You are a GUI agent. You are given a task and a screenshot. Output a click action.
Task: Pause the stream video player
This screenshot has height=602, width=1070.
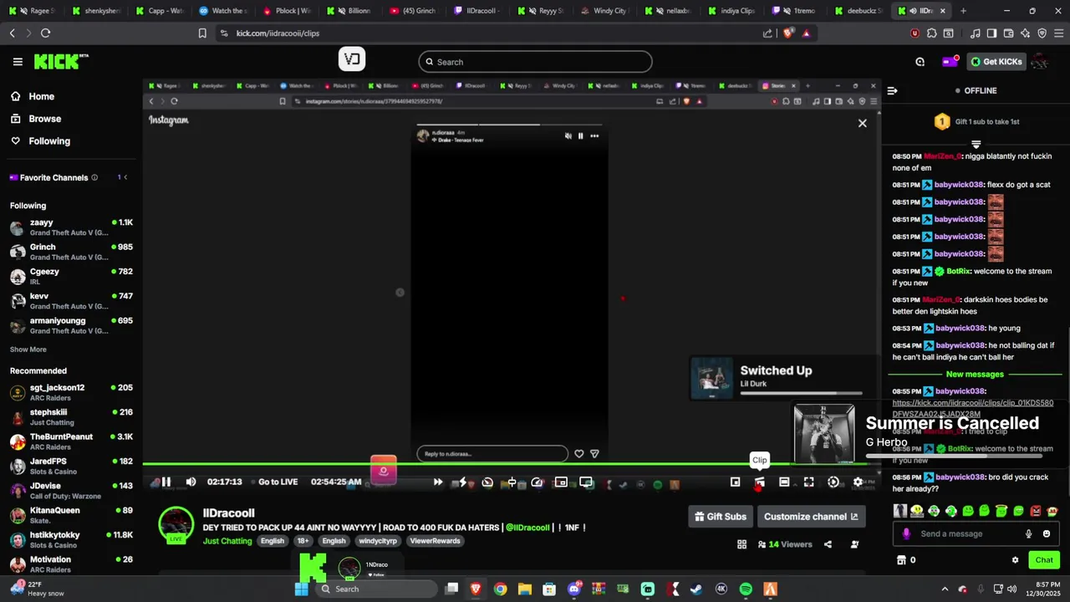(166, 482)
